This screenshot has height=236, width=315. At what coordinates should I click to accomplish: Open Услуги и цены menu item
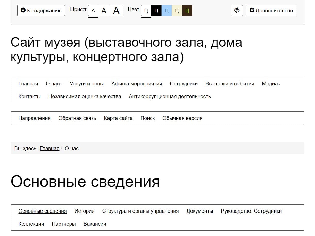click(87, 84)
